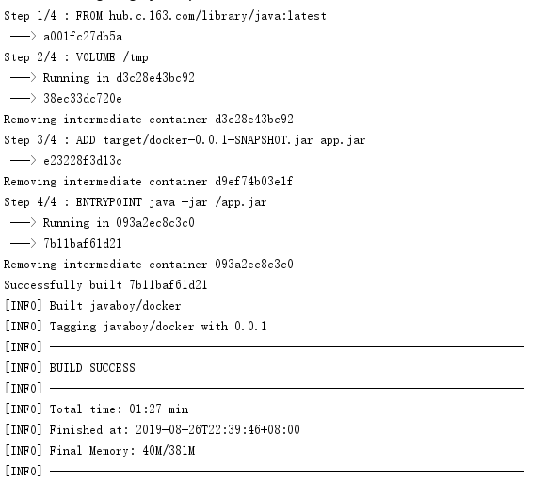This screenshot has height=481, width=546.
Task: Click 'Removing intermediate container d3c28e43bc92' line
Action: 149,120
